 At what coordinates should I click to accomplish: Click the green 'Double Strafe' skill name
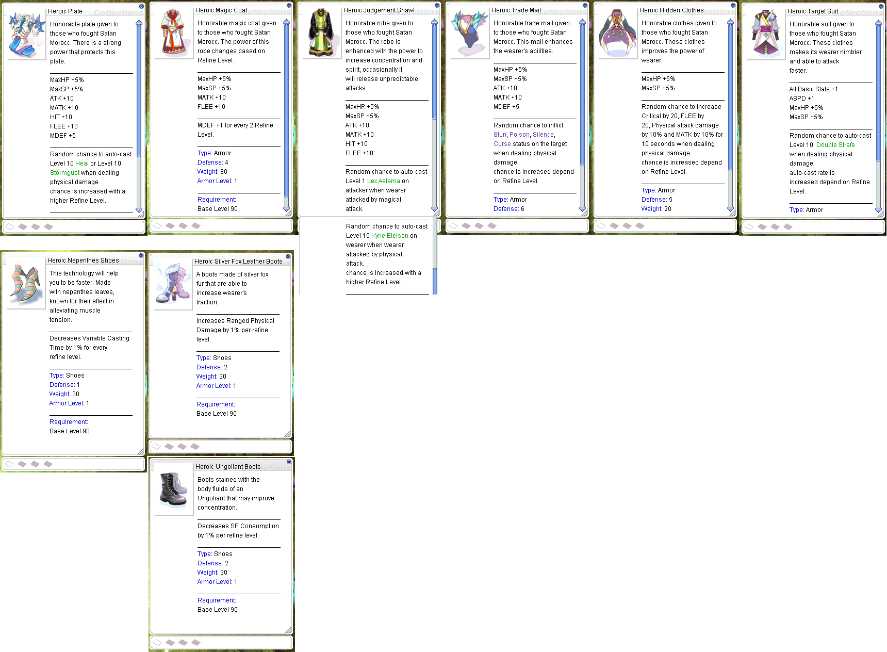[835, 145]
